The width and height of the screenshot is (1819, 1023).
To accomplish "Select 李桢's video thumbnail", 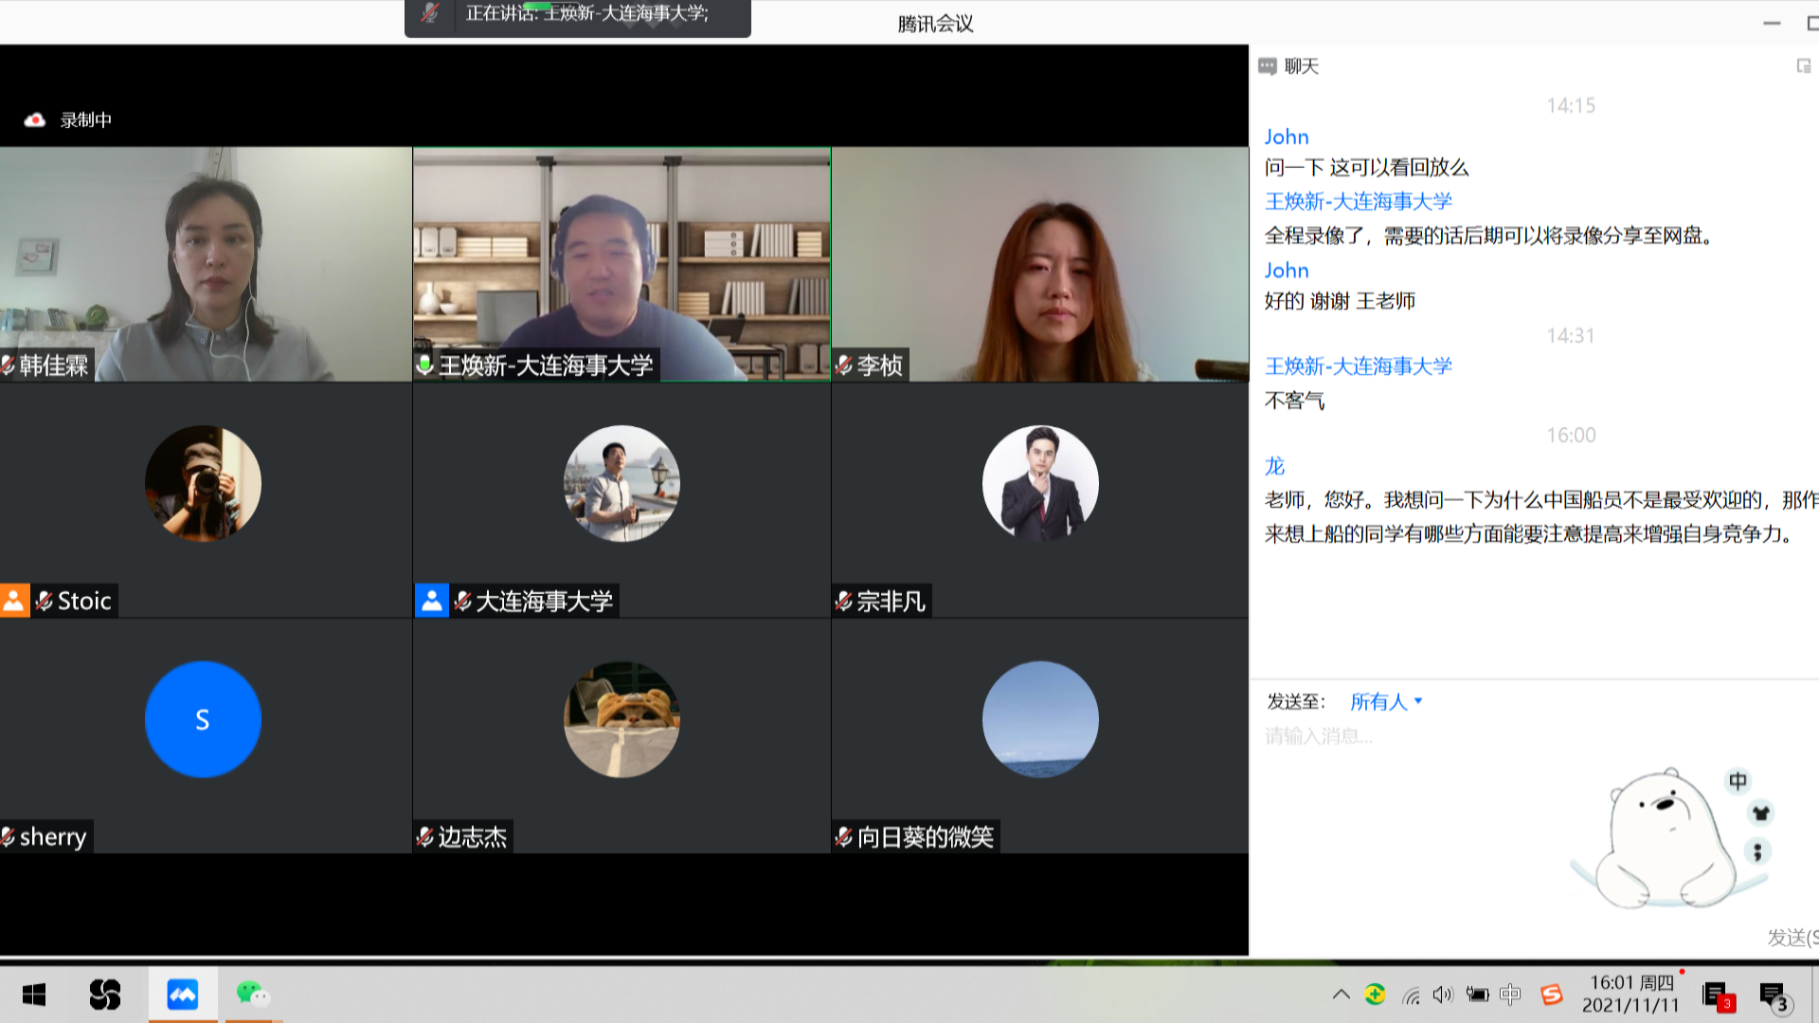I will click(x=1039, y=264).
